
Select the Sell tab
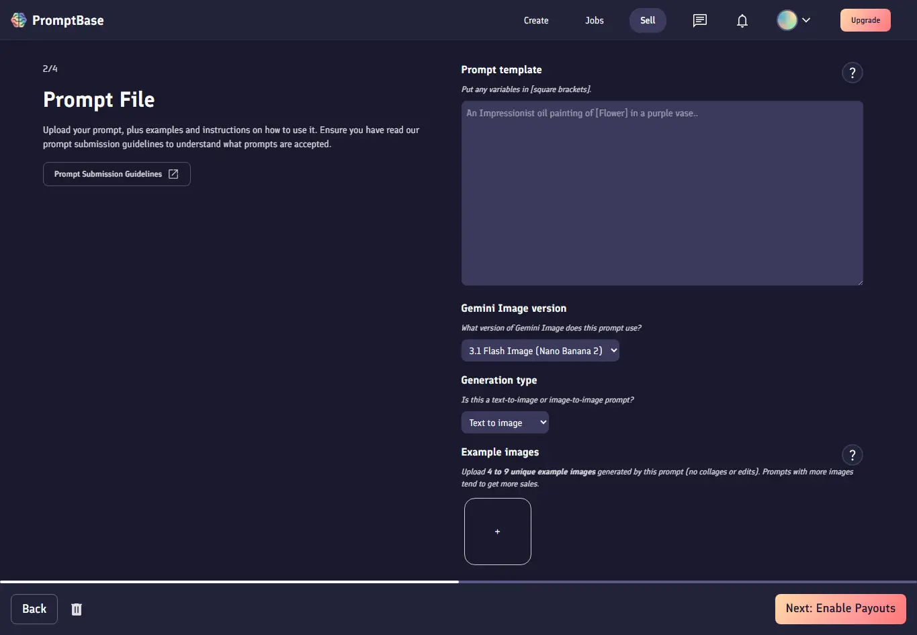tap(648, 20)
